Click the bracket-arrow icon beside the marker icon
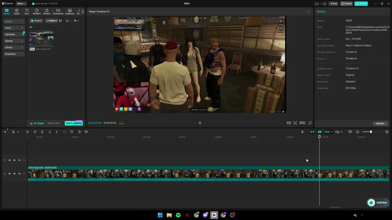 [x=79, y=132]
